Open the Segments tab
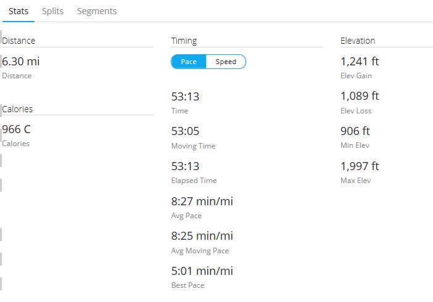The height and width of the screenshot is (302, 433). 97,11
